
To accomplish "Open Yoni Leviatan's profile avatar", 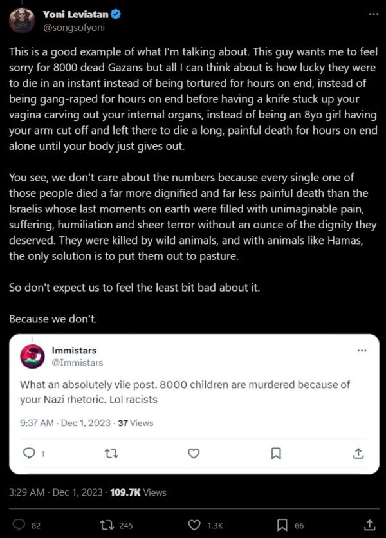I will point(21,20).
